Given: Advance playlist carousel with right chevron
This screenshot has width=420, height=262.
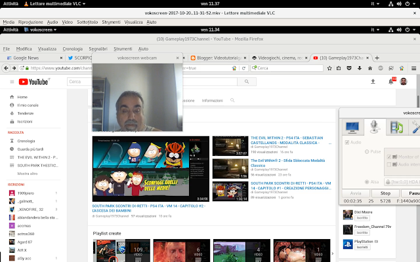Looking at the screenshot, I should (x=333, y=253).
